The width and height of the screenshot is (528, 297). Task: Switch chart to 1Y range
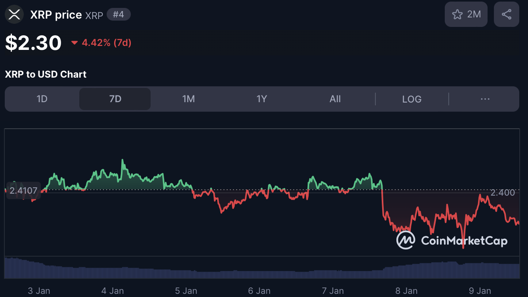(262, 99)
